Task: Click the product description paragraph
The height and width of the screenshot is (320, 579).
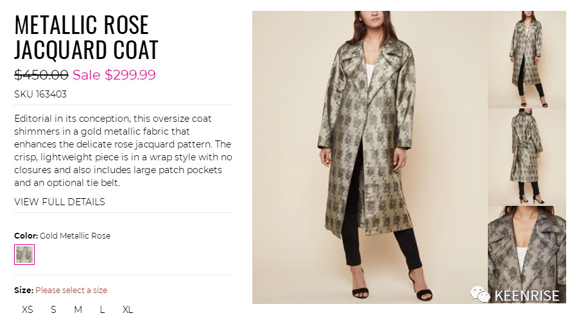Action: coord(123,151)
